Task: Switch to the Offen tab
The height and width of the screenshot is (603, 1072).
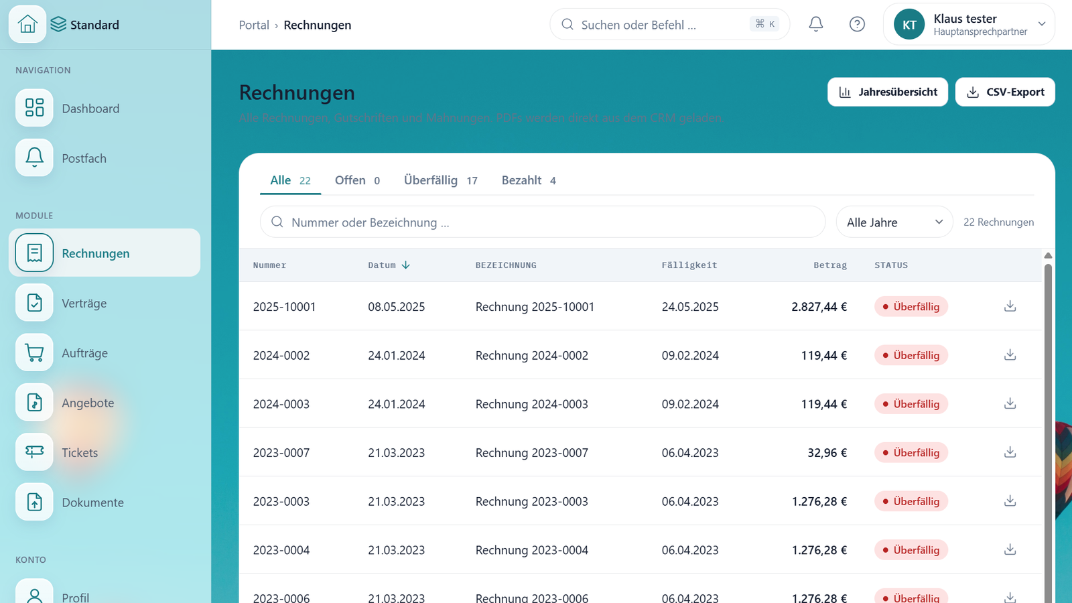Action: click(x=357, y=180)
